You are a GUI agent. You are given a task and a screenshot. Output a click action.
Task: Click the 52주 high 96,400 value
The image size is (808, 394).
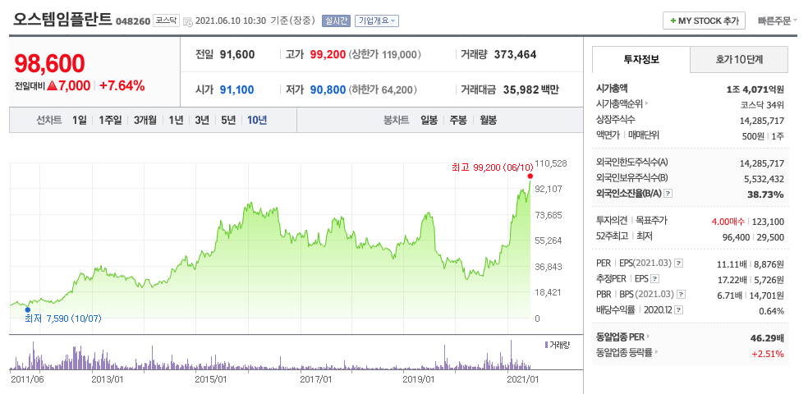pos(735,237)
